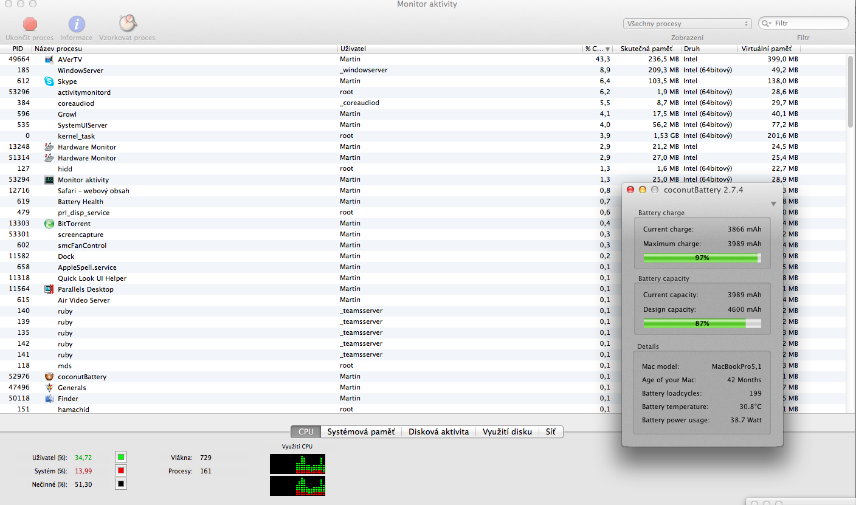Sort by PID column header
The image size is (856, 505).
click(x=18, y=49)
